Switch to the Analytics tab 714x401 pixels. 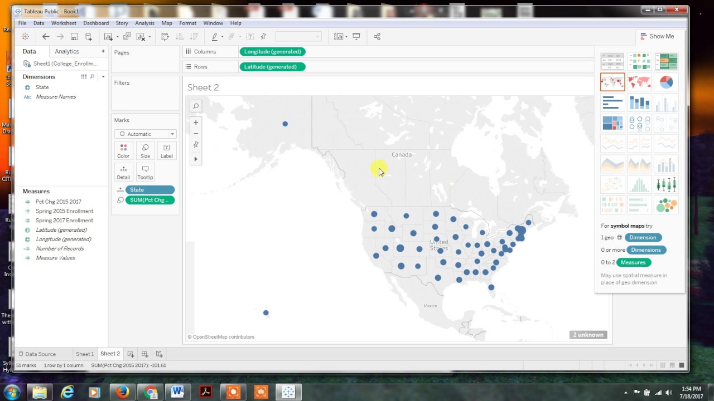pyautogui.click(x=67, y=51)
